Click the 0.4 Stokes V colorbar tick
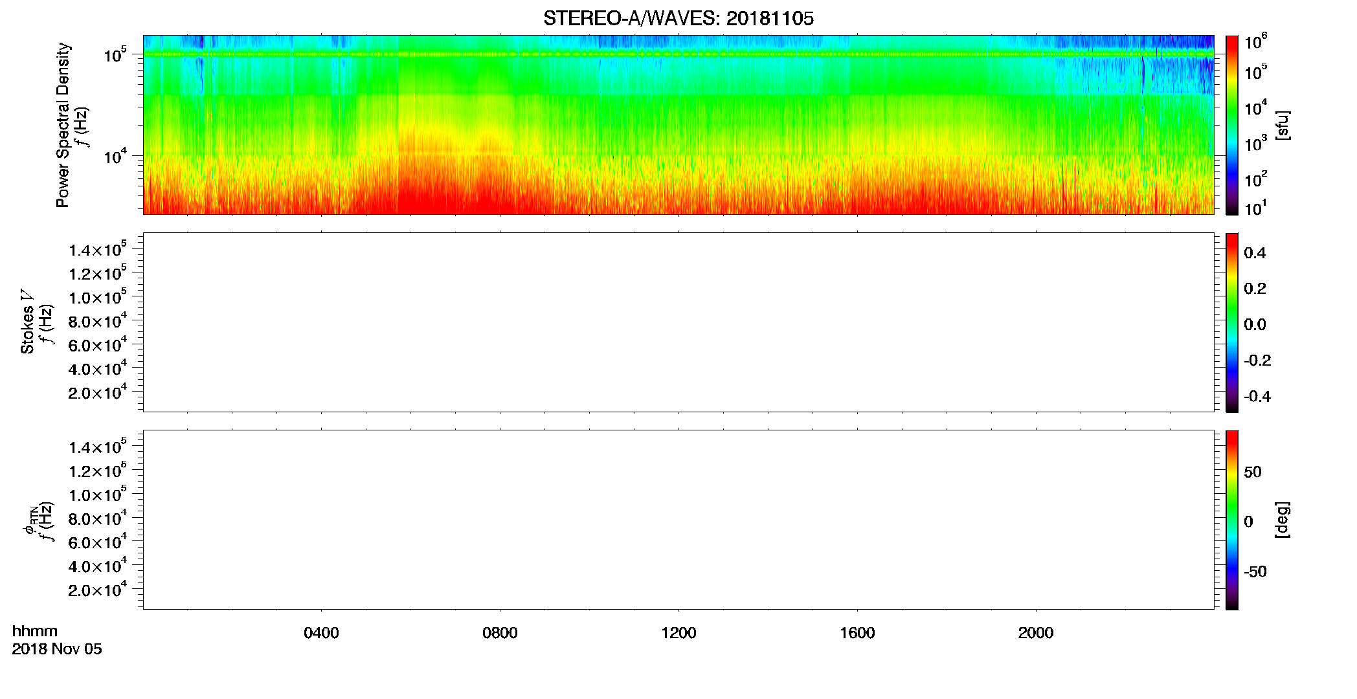 click(1255, 253)
